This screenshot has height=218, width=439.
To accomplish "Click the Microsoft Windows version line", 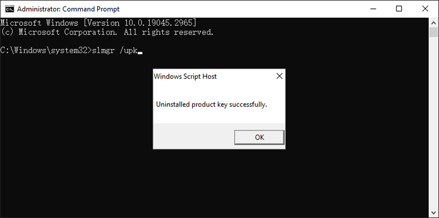I will [x=98, y=22].
